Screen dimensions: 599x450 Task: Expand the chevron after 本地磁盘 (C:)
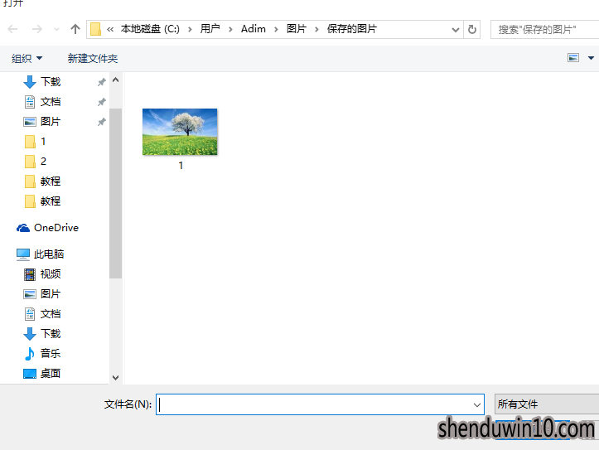click(190, 29)
